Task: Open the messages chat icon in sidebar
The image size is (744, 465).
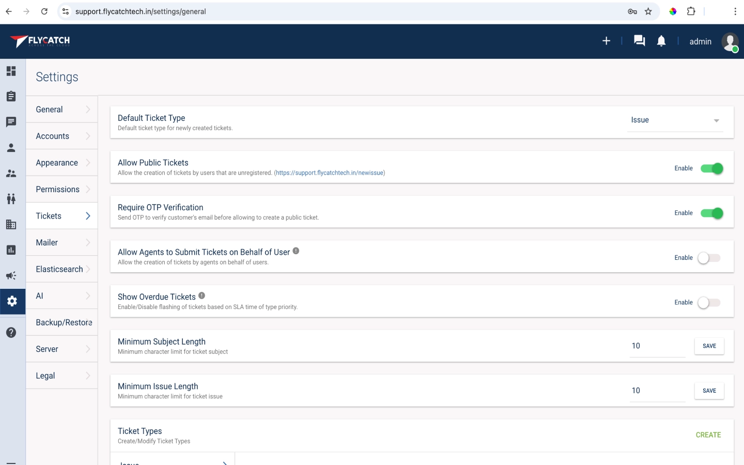Action: point(11,122)
